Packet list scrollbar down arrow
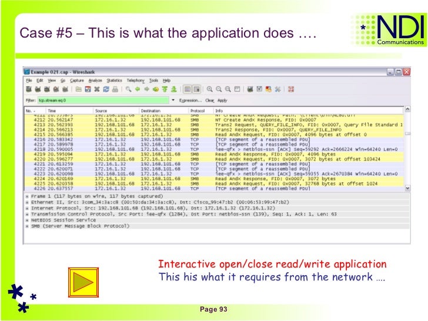 407,188
